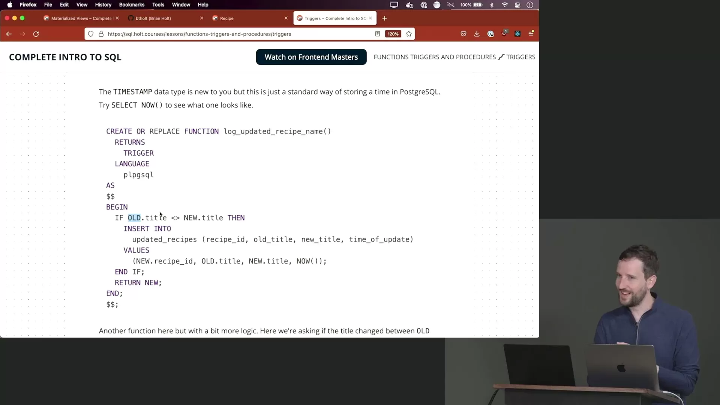Open the Bookmarks menu
This screenshot has width=720, height=405.
(131, 5)
